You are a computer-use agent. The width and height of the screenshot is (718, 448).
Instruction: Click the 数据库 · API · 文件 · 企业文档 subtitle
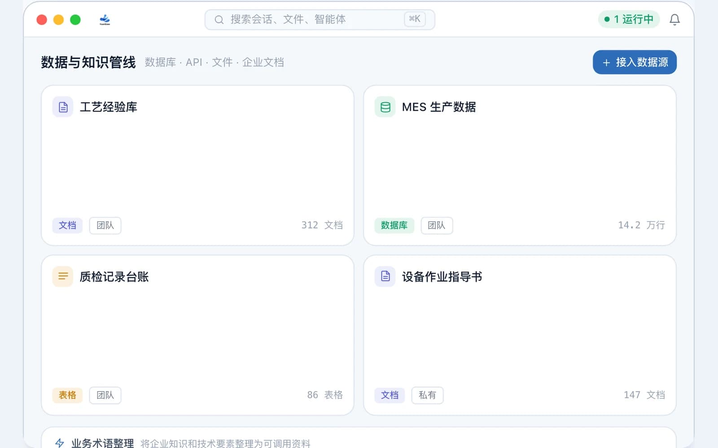pyautogui.click(x=214, y=62)
